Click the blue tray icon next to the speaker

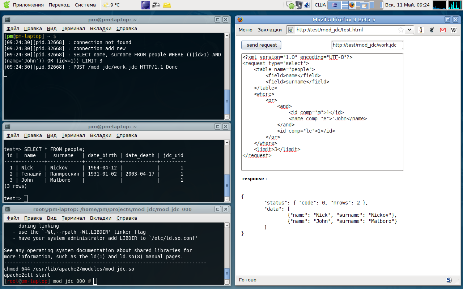tap(307, 5)
